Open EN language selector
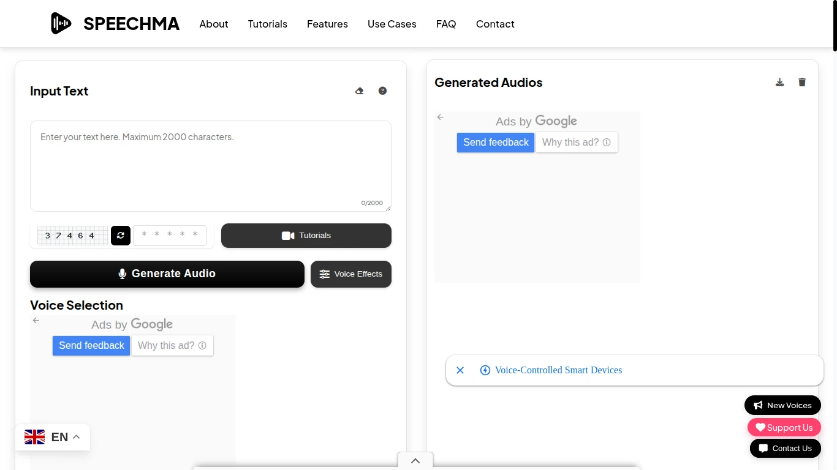The width and height of the screenshot is (837, 470). (x=53, y=437)
